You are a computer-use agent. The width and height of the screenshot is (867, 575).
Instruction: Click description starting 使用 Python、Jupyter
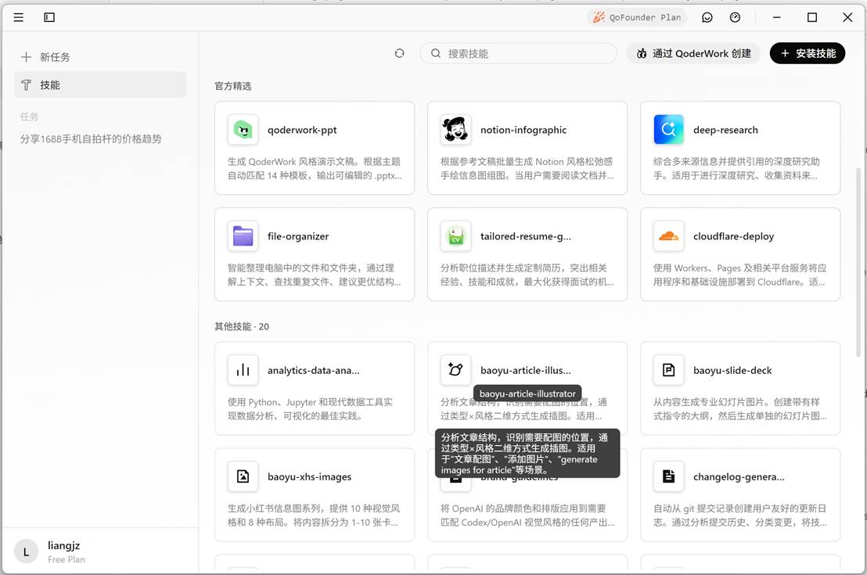(x=310, y=409)
